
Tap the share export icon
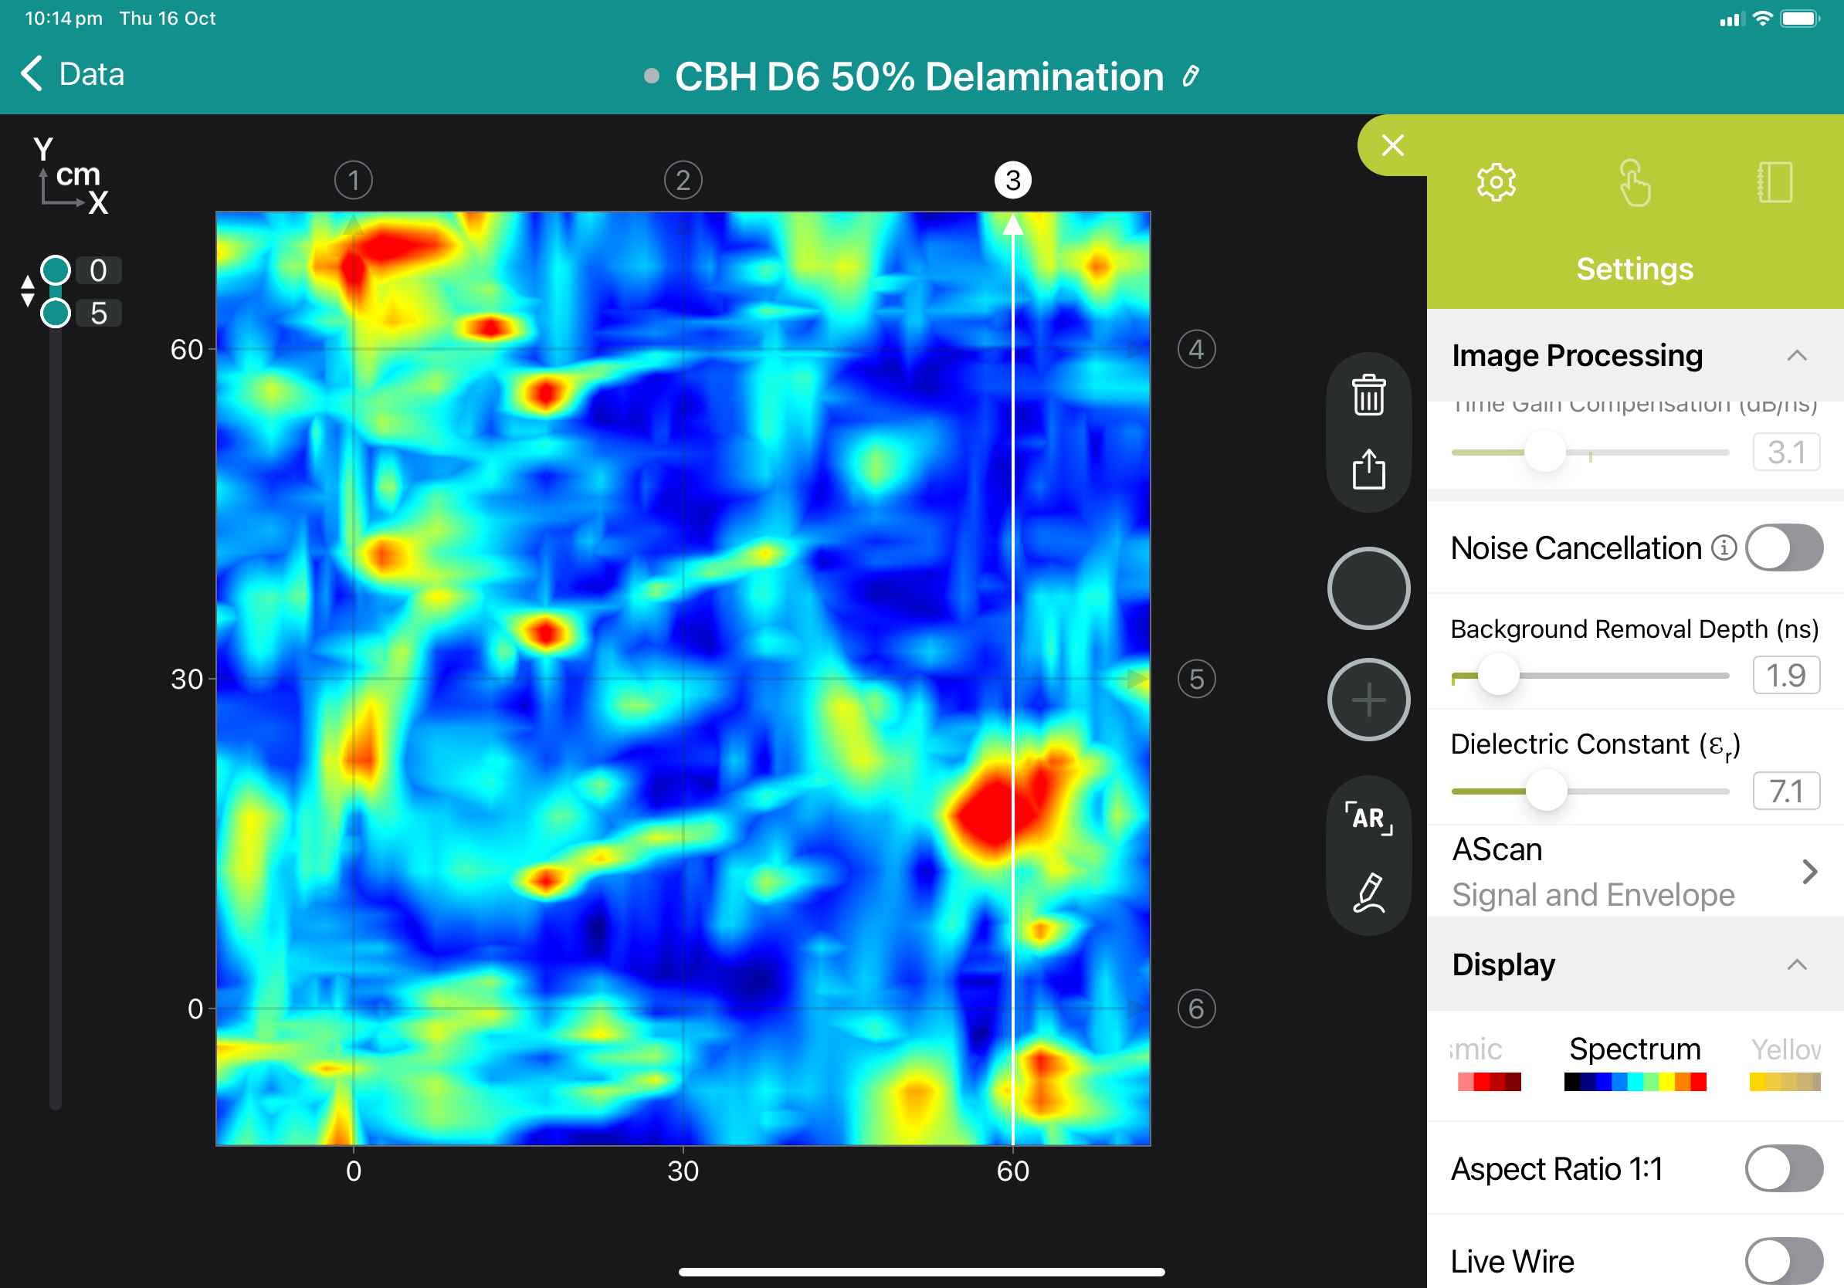tap(1368, 469)
